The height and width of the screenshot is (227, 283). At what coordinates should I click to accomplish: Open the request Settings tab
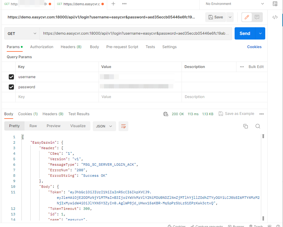pos(169,47)
